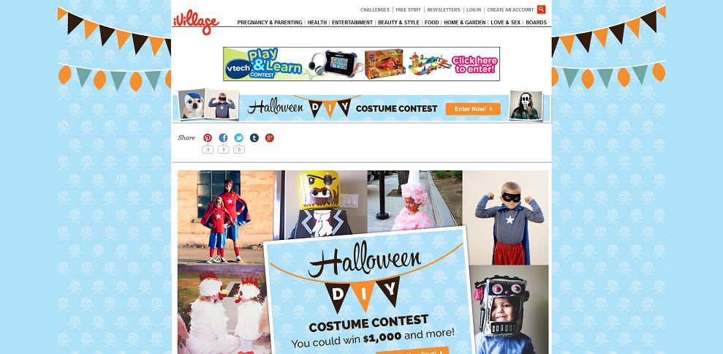Open the Food section

click(431, 23)
